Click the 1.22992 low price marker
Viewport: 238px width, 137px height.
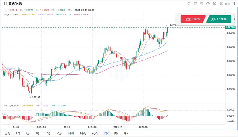click(x=36, y=97)
